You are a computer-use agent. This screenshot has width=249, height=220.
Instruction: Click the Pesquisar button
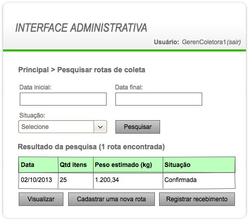tap(138, 127)
